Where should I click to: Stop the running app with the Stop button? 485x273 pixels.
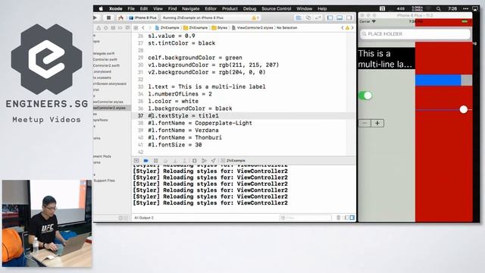click(x=108, y=18)
